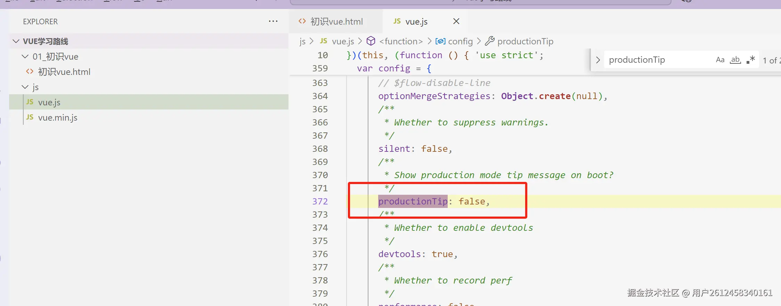Click comment 'Whether to record perf'
Screen dimensions: 781x306
point(453,280)
